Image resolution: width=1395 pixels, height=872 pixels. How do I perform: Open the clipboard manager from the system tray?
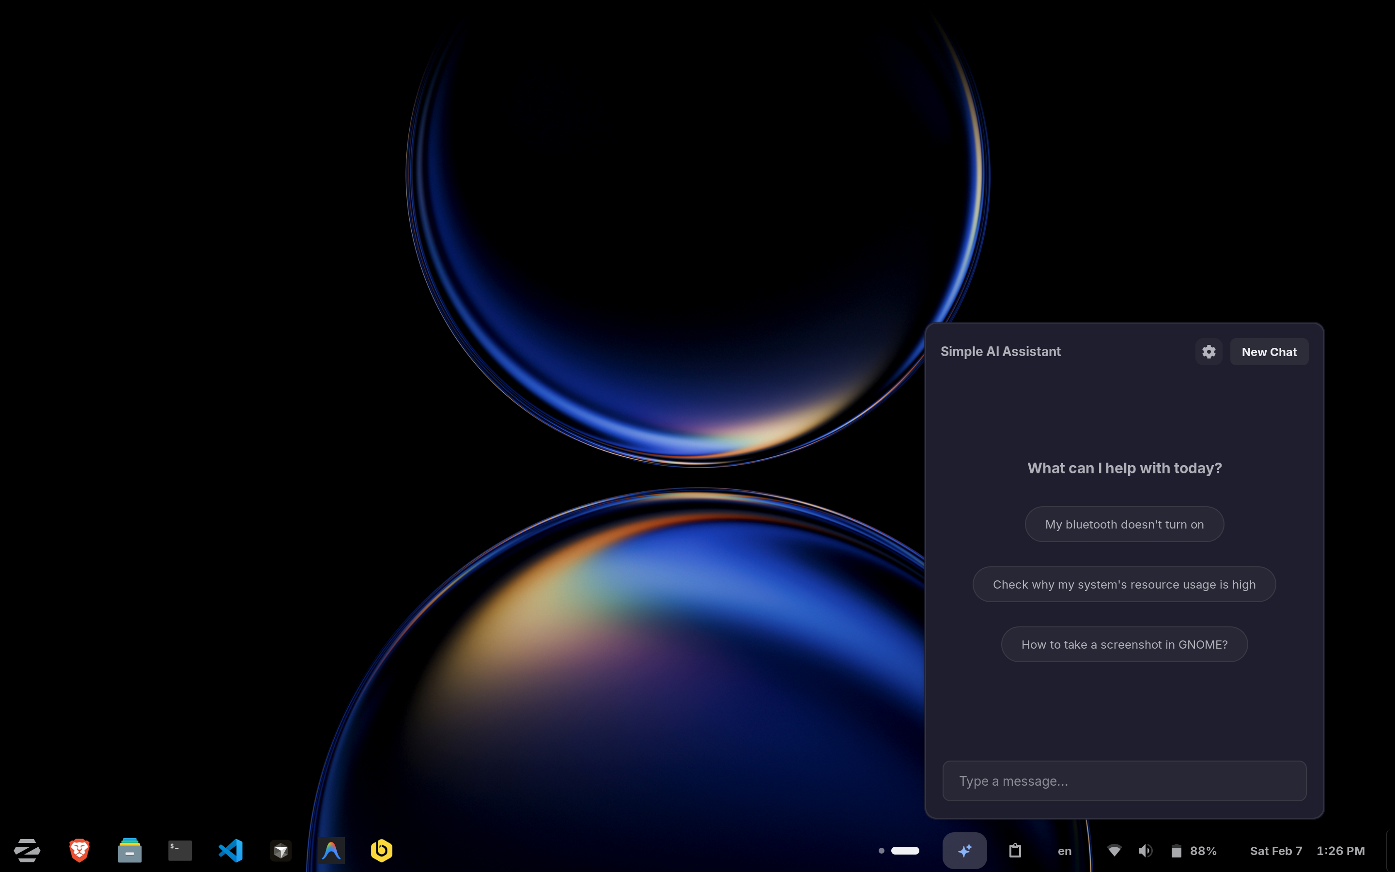click(1016, 850)
